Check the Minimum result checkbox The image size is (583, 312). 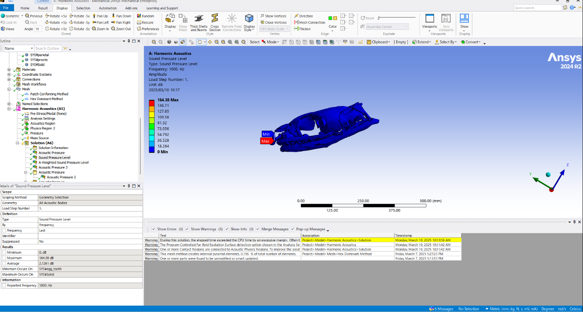pos(4,252)
